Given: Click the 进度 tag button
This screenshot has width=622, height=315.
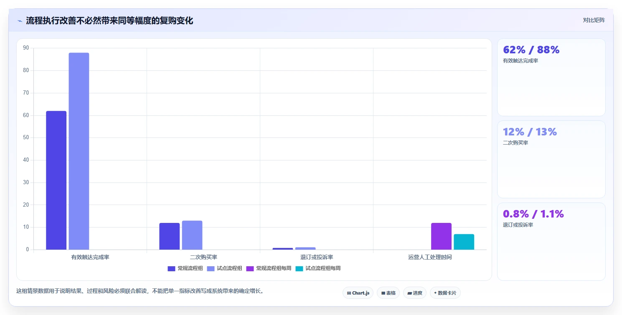Looking at the screenshot, I should 415,293.
